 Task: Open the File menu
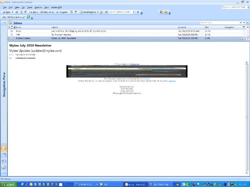pyautogui.click(x=5, y=7)
